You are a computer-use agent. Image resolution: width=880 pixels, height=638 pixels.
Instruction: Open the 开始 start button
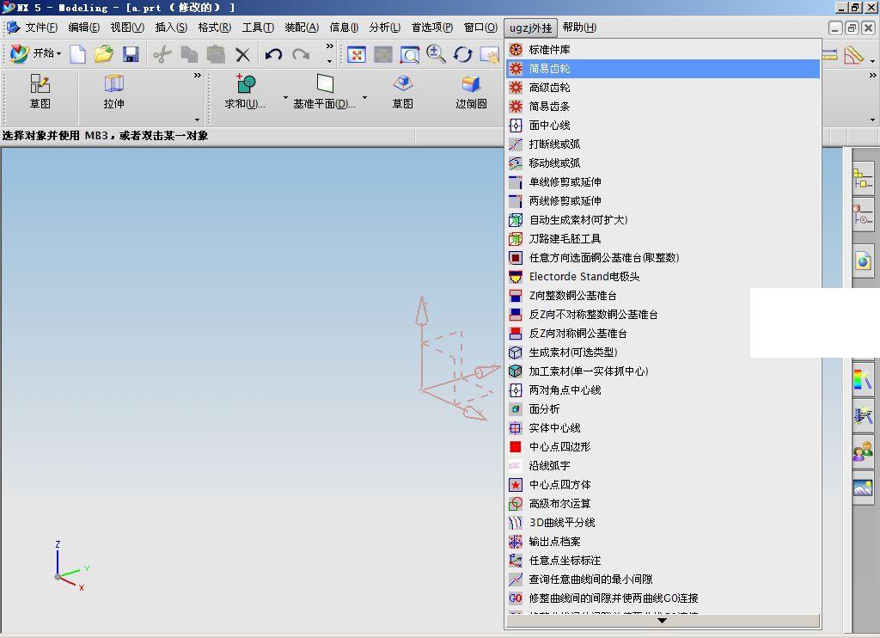[x=35, y=54]
